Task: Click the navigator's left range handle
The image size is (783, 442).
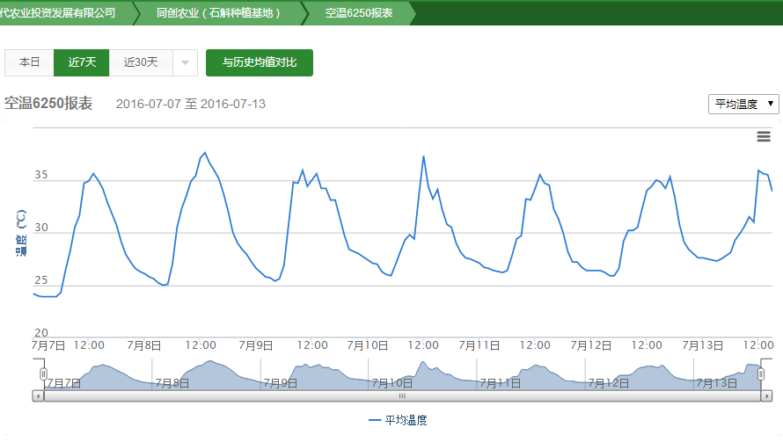Action: point(42,374)
